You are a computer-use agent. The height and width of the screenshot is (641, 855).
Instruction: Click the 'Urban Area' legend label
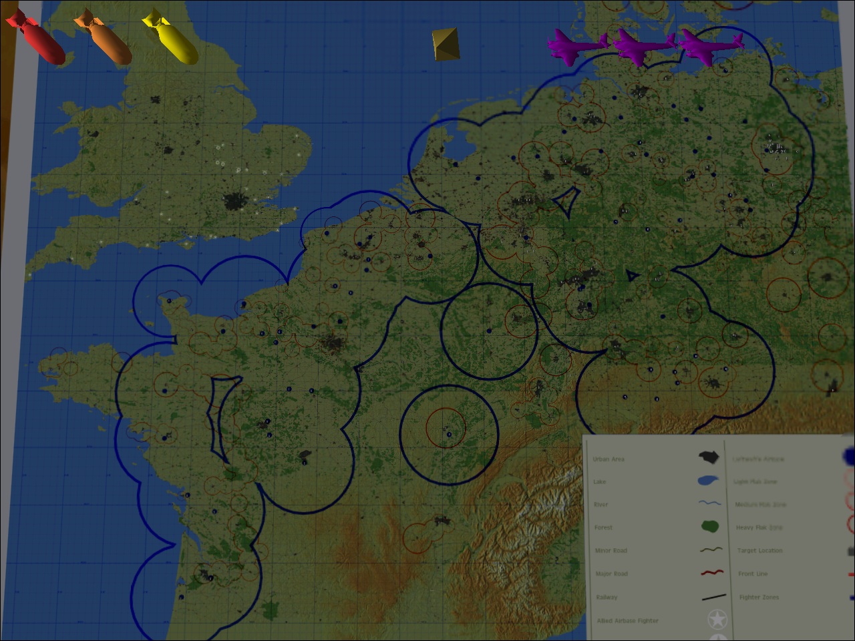coord(609,459)
